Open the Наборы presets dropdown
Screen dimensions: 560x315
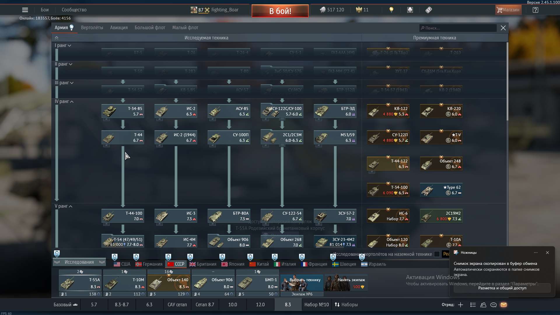tap(346, 305)
